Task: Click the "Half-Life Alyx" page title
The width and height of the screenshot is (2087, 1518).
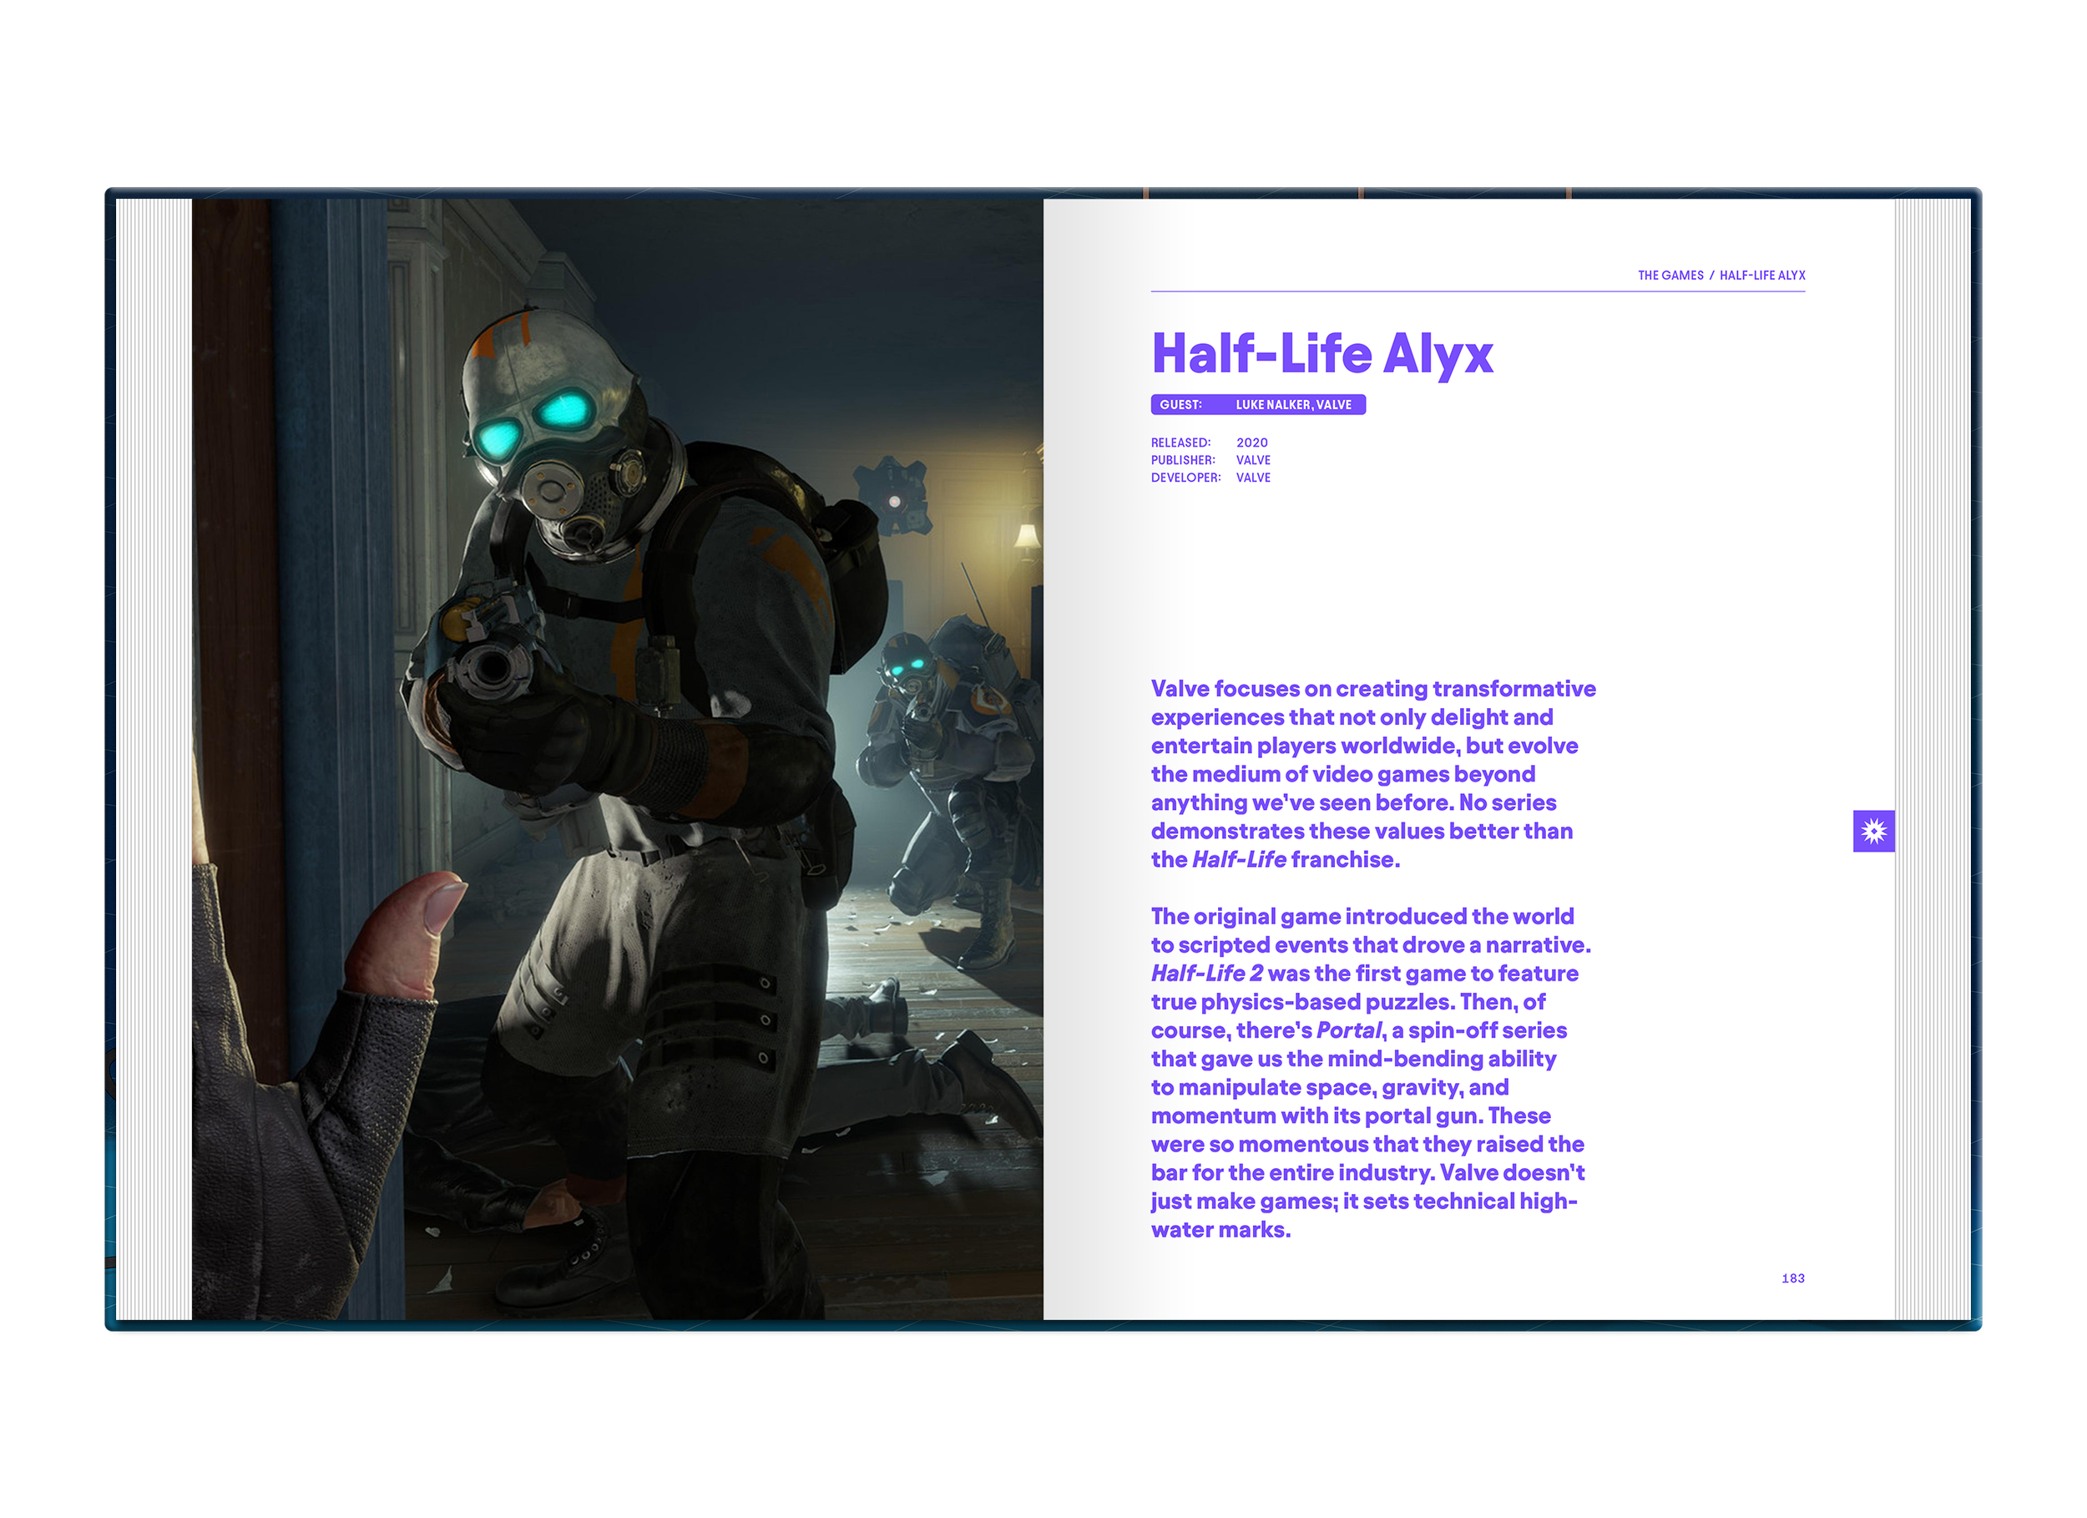Action: [1322, 354]
